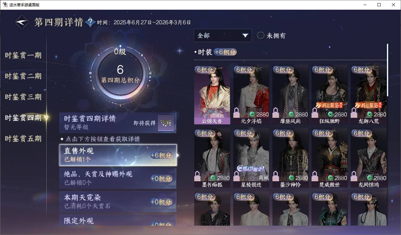Click the 鸿运限定 badge on 狂纵驰野

(x=329, y=105)
